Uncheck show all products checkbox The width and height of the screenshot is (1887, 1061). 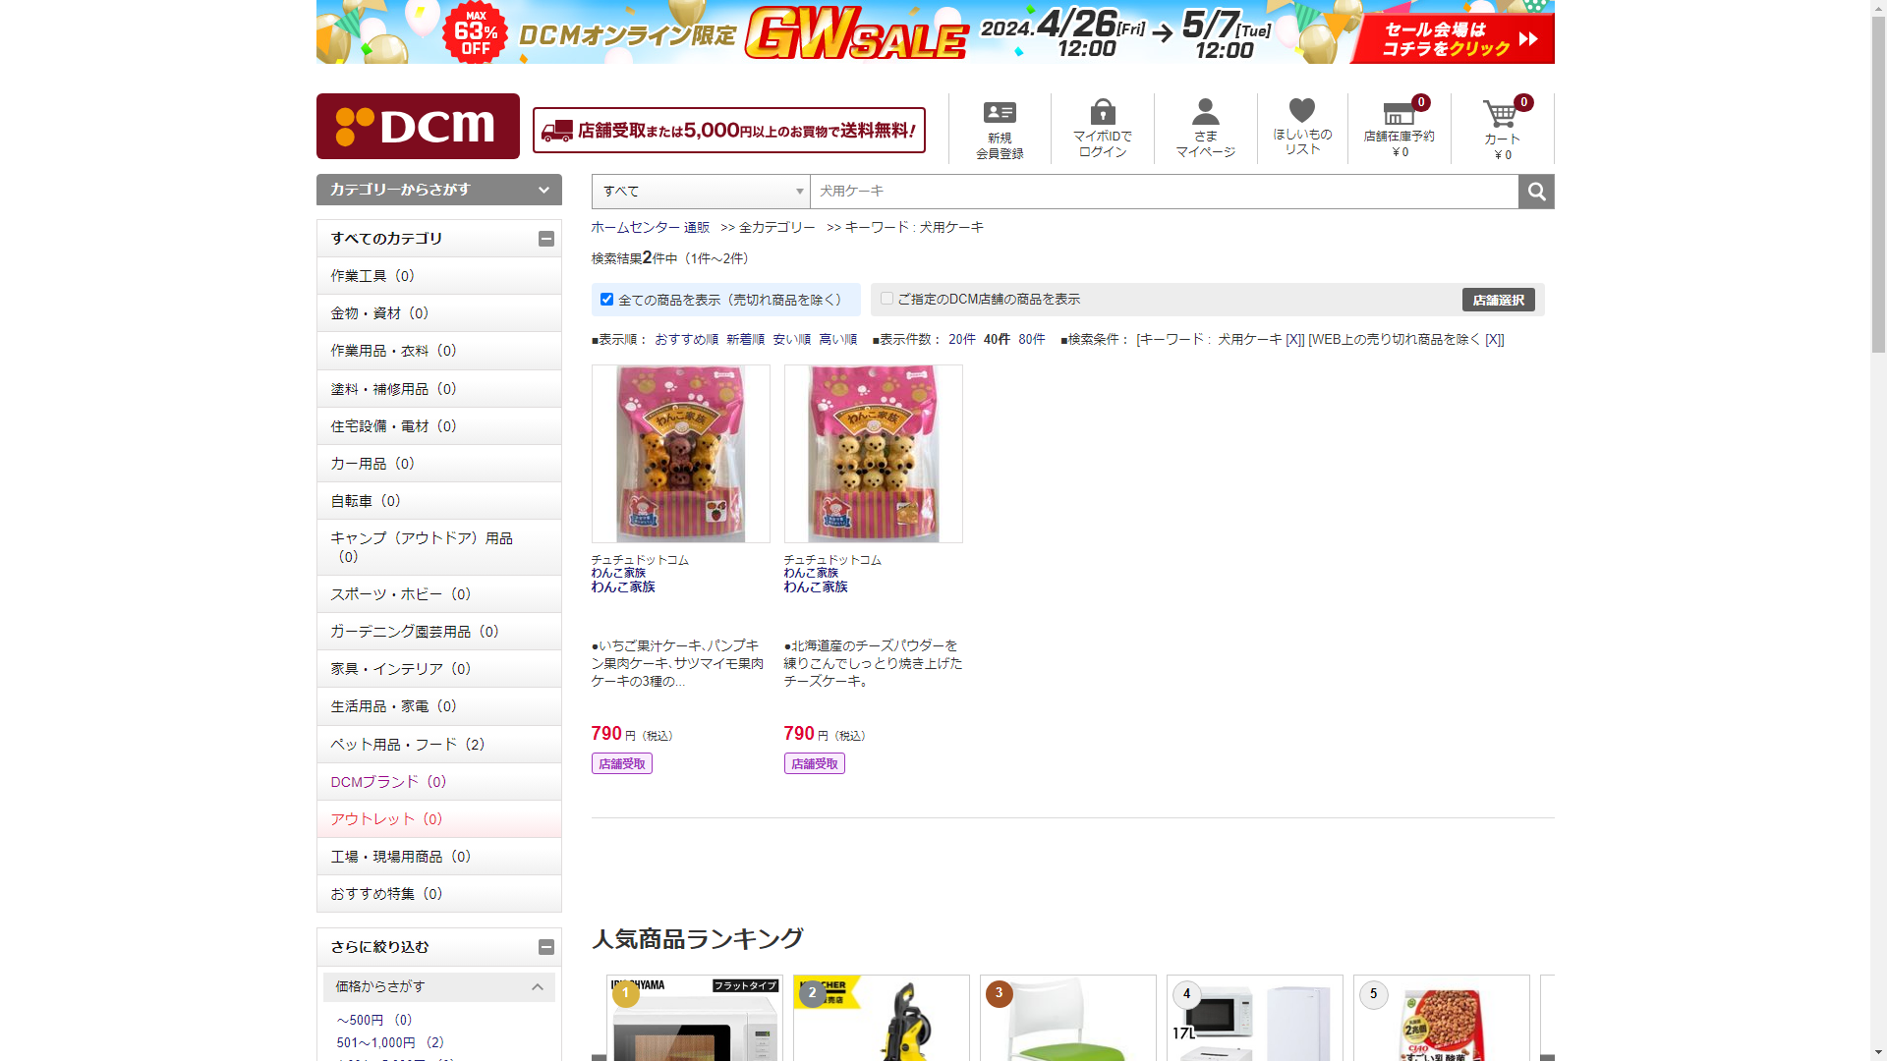pyautogui.click(x=606, y=300)
